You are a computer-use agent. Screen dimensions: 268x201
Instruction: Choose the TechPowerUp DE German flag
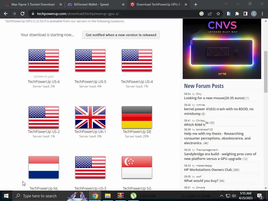[137, 117]
